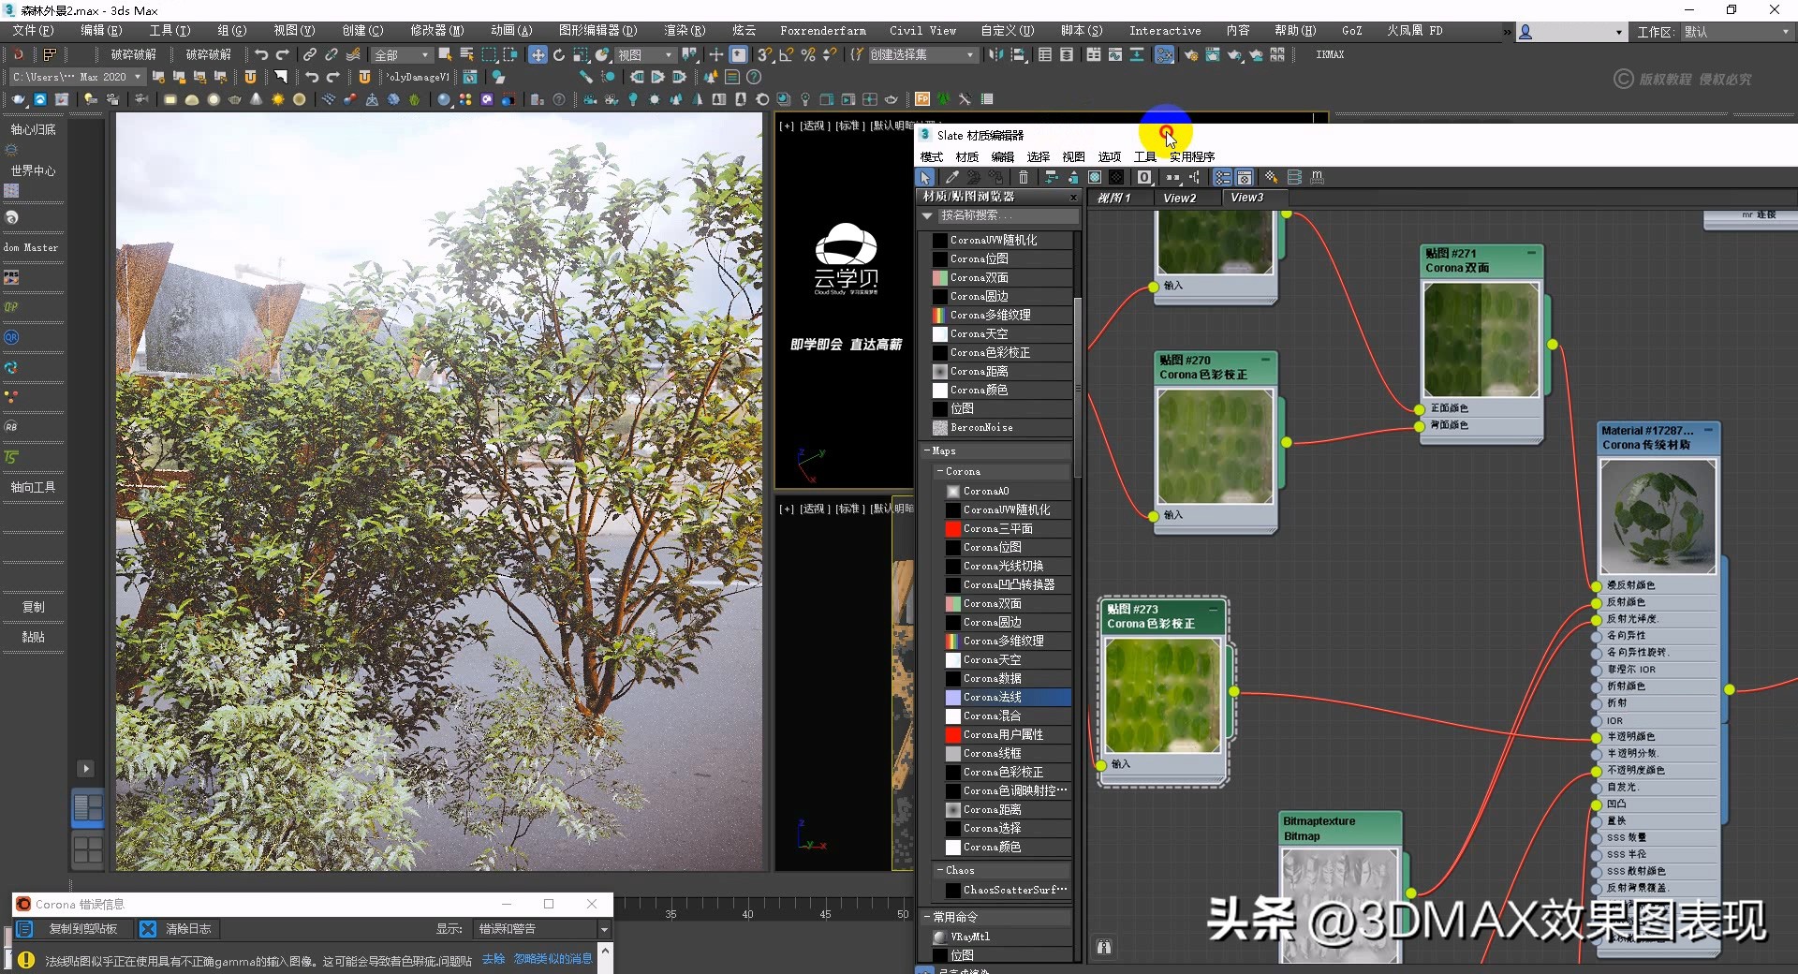
Task: Select the Move tool in the main toolbar
Action: click(x=538, y=54)
